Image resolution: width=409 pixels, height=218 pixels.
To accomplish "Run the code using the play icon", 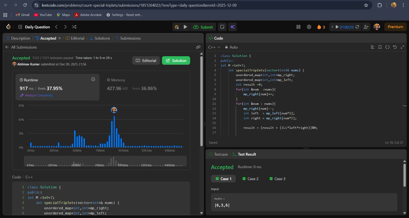I will 185,27.
